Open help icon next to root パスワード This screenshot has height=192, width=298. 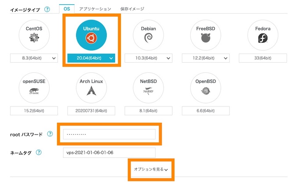pos(50,134)
